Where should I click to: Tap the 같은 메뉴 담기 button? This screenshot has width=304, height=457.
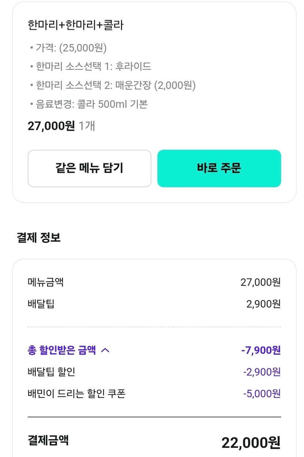(89, 168)
